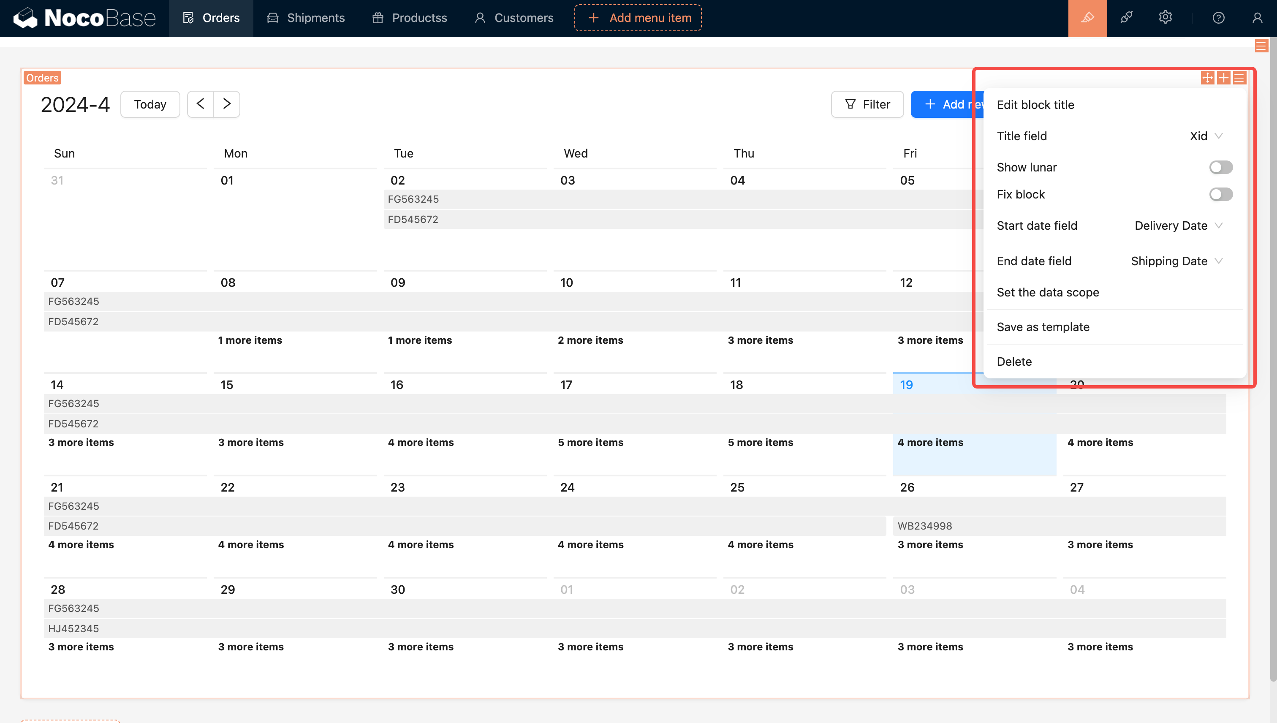Open the settings gear icon

click(1165, 18)
